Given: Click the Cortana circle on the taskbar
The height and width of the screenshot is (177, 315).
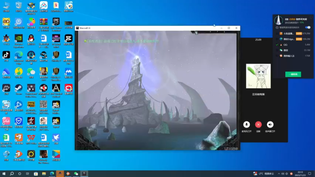Looking at the screenshot, I should coord(20,173).
